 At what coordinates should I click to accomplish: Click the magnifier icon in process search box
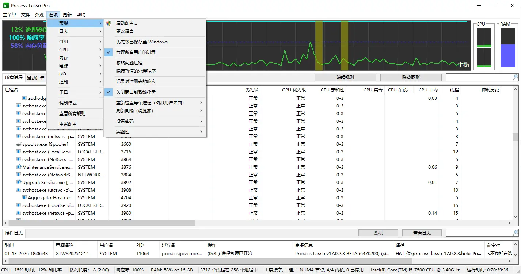[x=515, y=77]
